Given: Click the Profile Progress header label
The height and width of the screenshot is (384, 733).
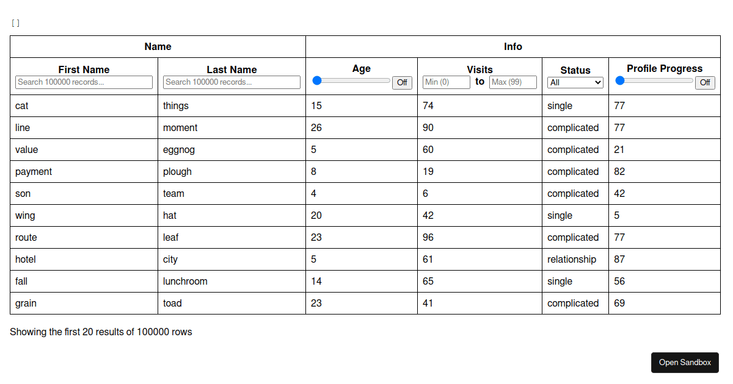Looking at the screenshot, I should pyautogui.click(x=665, y=68).
